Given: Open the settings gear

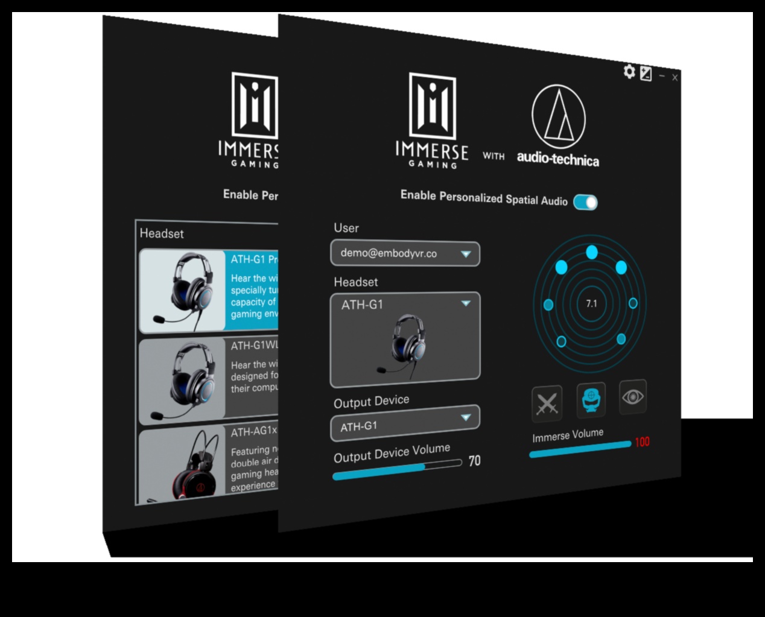Looking at the screenshot, I should [629, 72].
